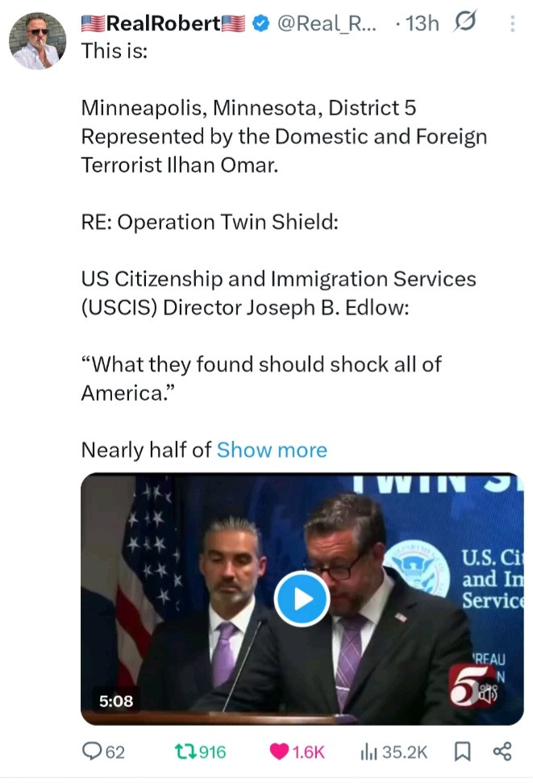Click the Grok explain icon next to 13h

pyautogui.click(x=464, y=22)
